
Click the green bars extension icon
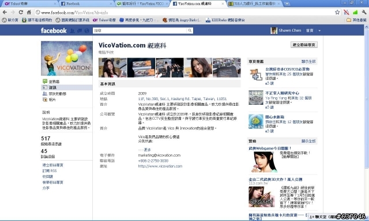pyautogui.click(x=355, y=12)
